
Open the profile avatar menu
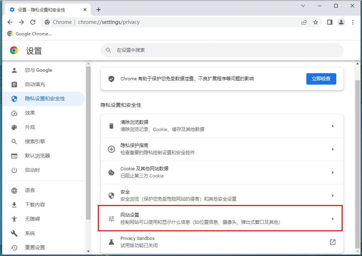click(341, 22)
